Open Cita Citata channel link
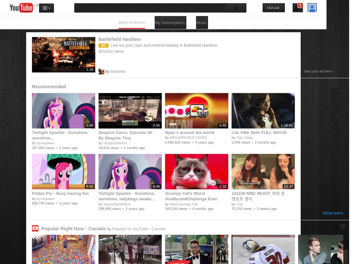353x264 pixels. [244, 137]
